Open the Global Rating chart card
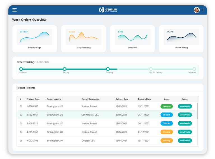215x159 pixels. pos(181,38)
